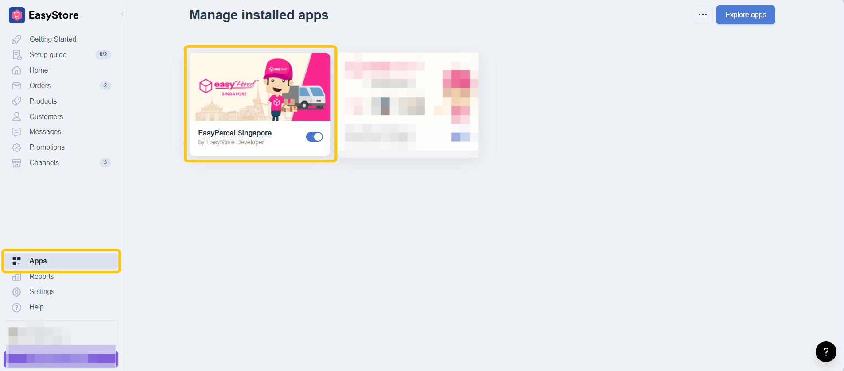Collapse the sidebar with the chevron
This screenshot has height=371, width=844.
coord(123,14)
